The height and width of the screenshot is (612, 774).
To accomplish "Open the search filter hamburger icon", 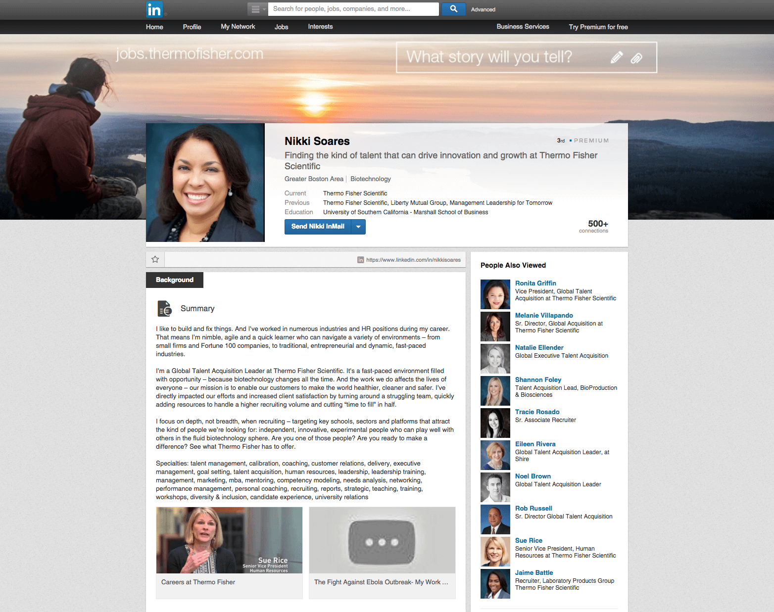I will [x=255, y=8].
